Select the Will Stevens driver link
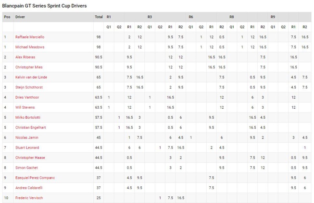314x203 pixels. coord(25,107)
